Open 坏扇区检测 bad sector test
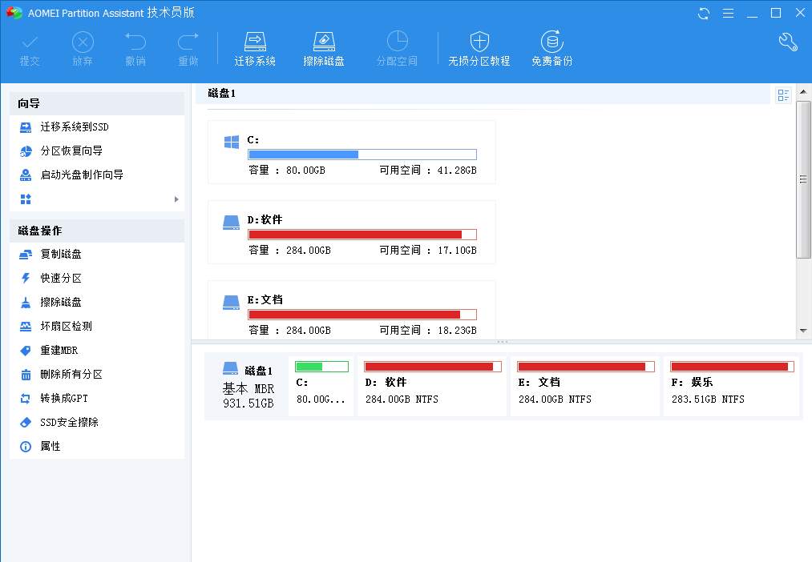Image resolution: width=812 pixels, height=562 pixels. point(64,326)
